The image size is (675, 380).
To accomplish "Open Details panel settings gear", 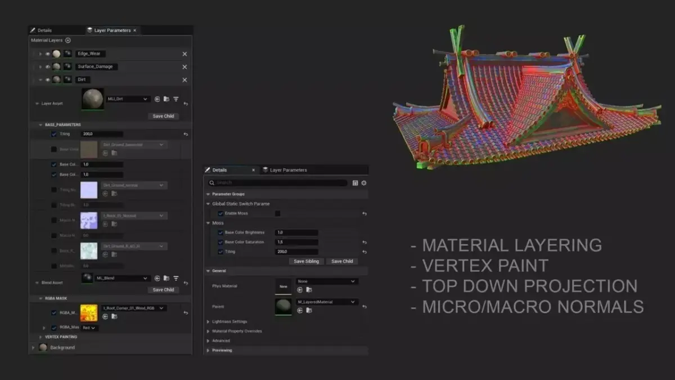I will 364,183.
